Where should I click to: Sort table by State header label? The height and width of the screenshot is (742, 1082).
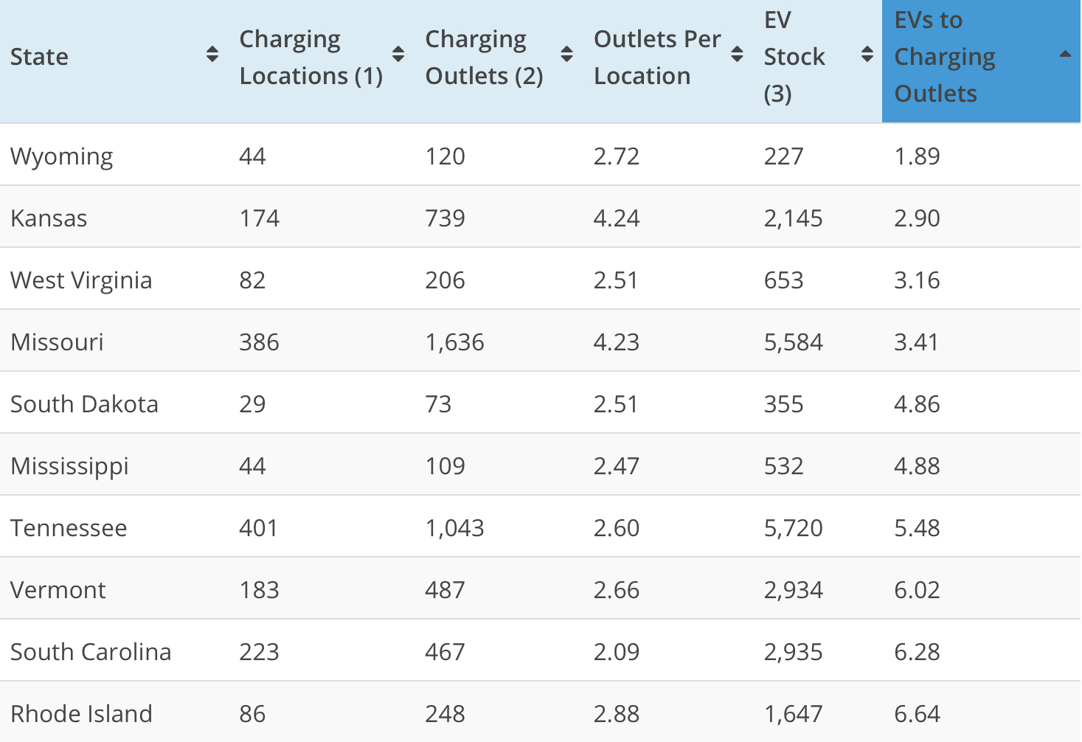click(x=39, y=57)
